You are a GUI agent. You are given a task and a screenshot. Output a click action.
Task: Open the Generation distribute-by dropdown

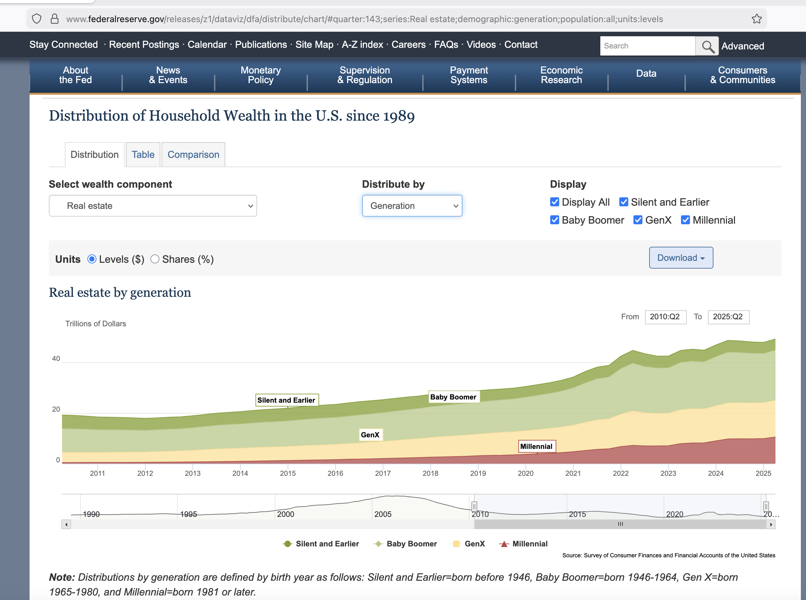pos(412,206)
